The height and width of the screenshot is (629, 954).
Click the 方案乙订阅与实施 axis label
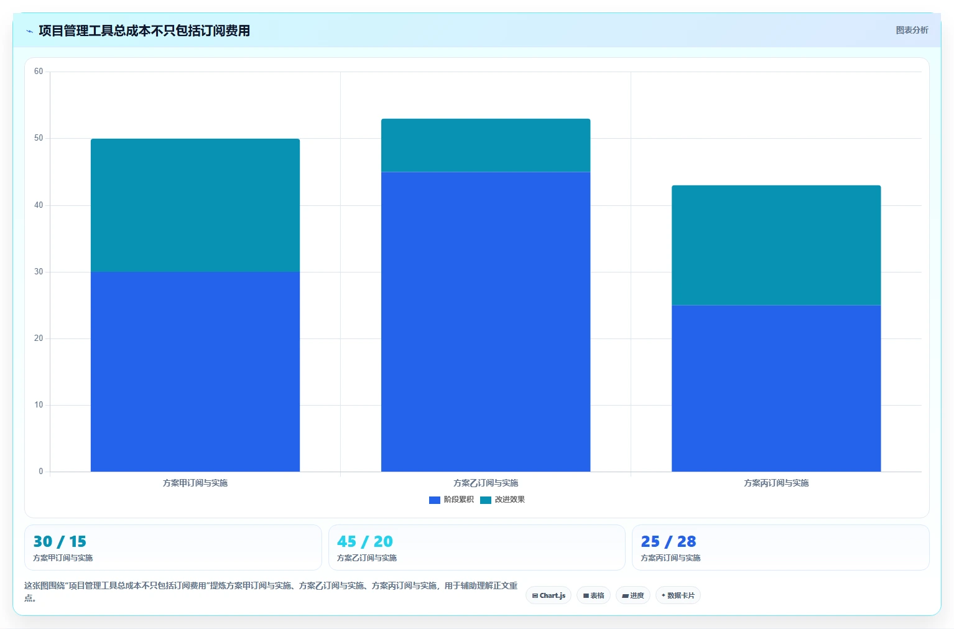coord(486,483)
